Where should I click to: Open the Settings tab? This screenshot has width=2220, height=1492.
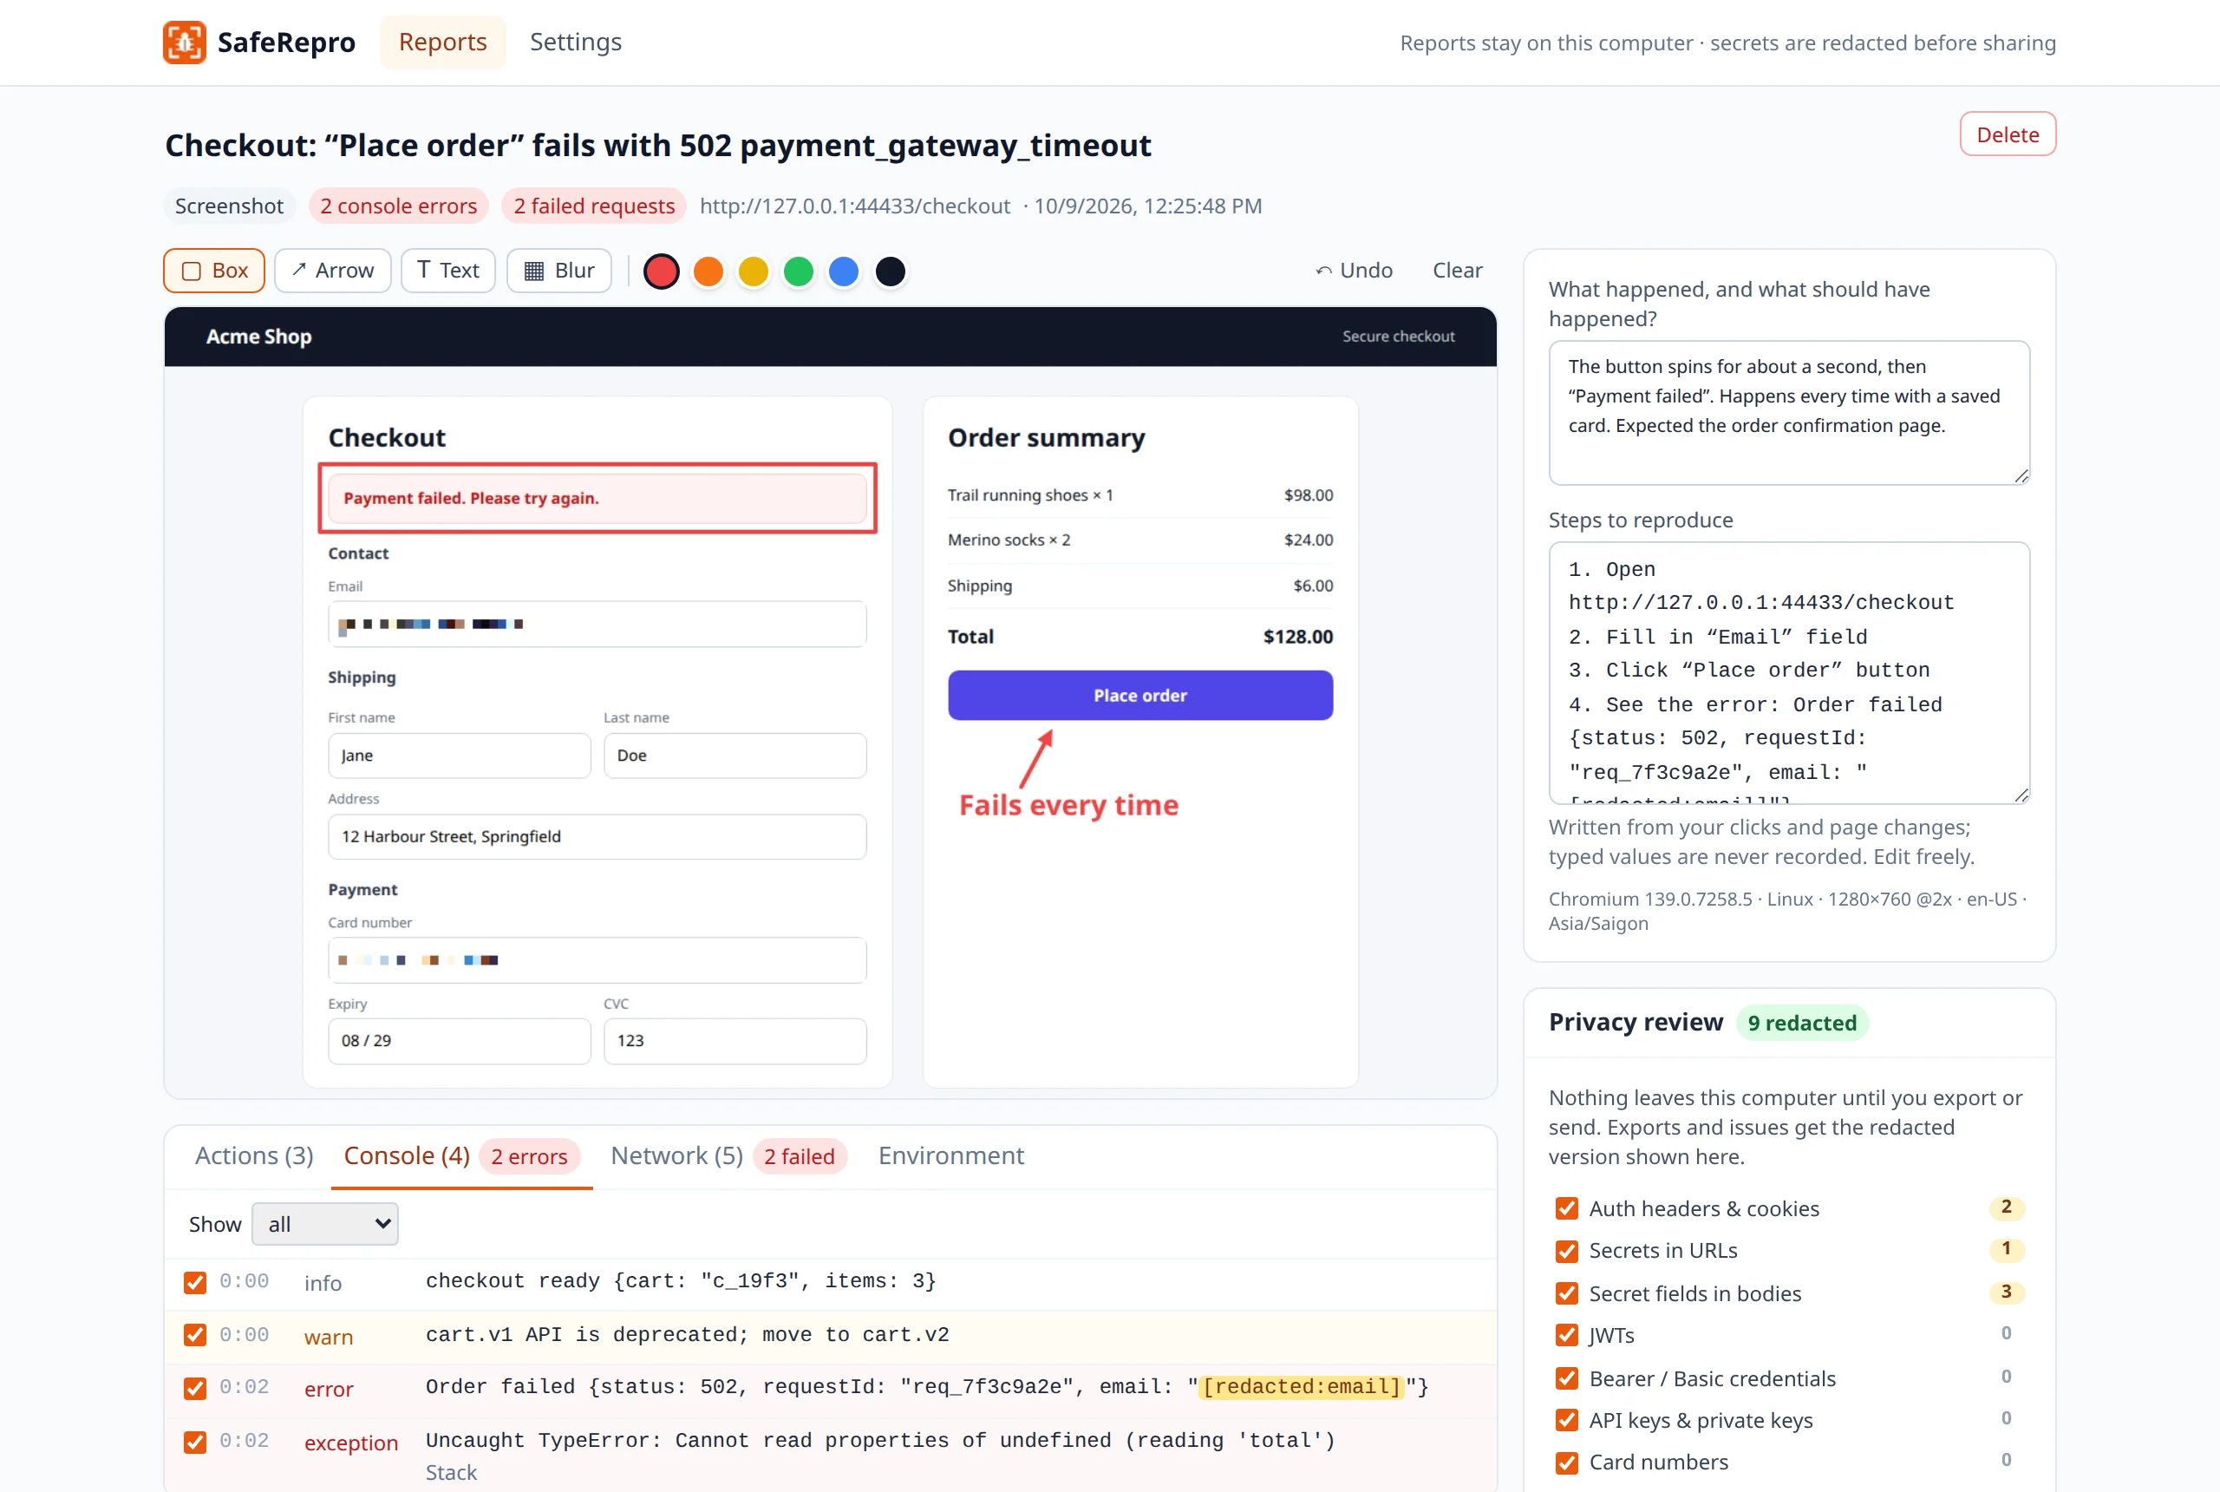tap(576, 42)
